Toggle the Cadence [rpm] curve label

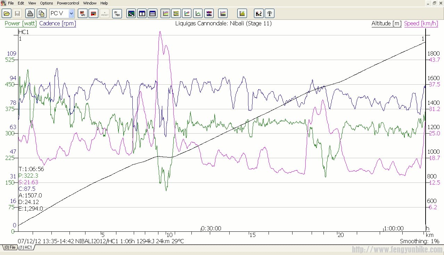pos(57,24)
